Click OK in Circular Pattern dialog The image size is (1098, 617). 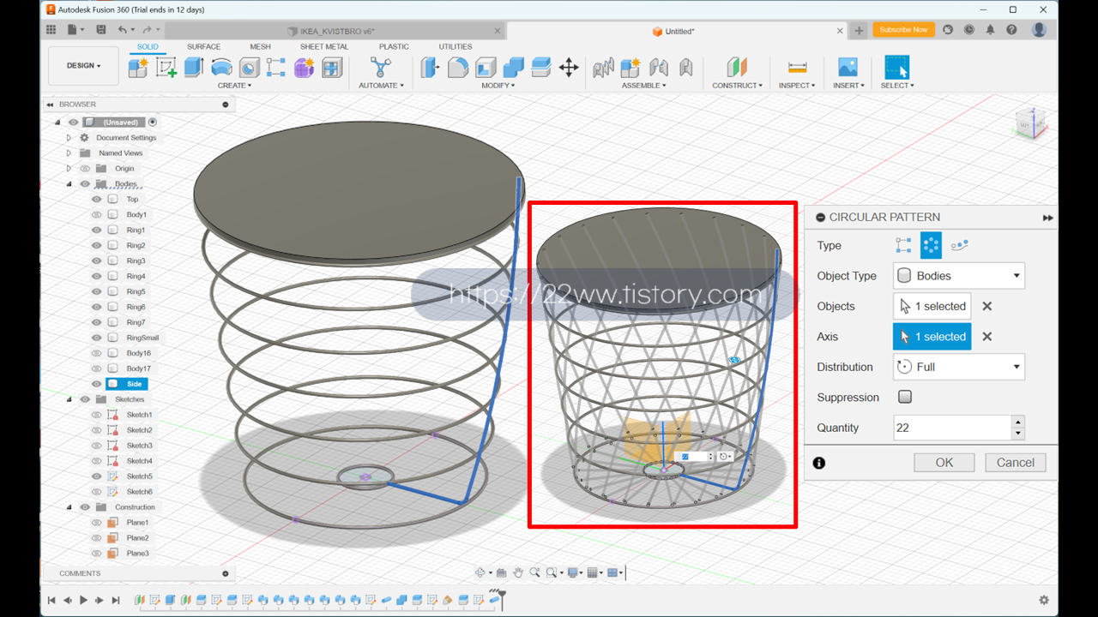pos(944,463)
